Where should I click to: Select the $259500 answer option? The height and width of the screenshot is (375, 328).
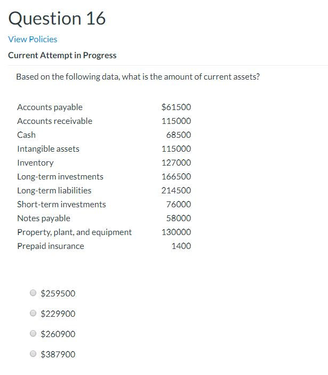tap(33, 293)
